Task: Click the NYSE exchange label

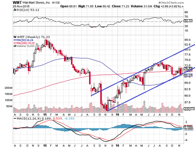Action: (56, 3)
